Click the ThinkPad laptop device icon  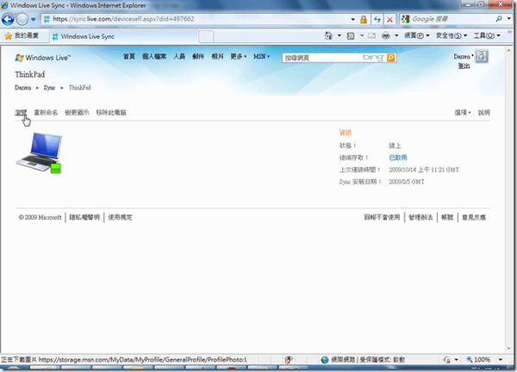pos(39,152)
